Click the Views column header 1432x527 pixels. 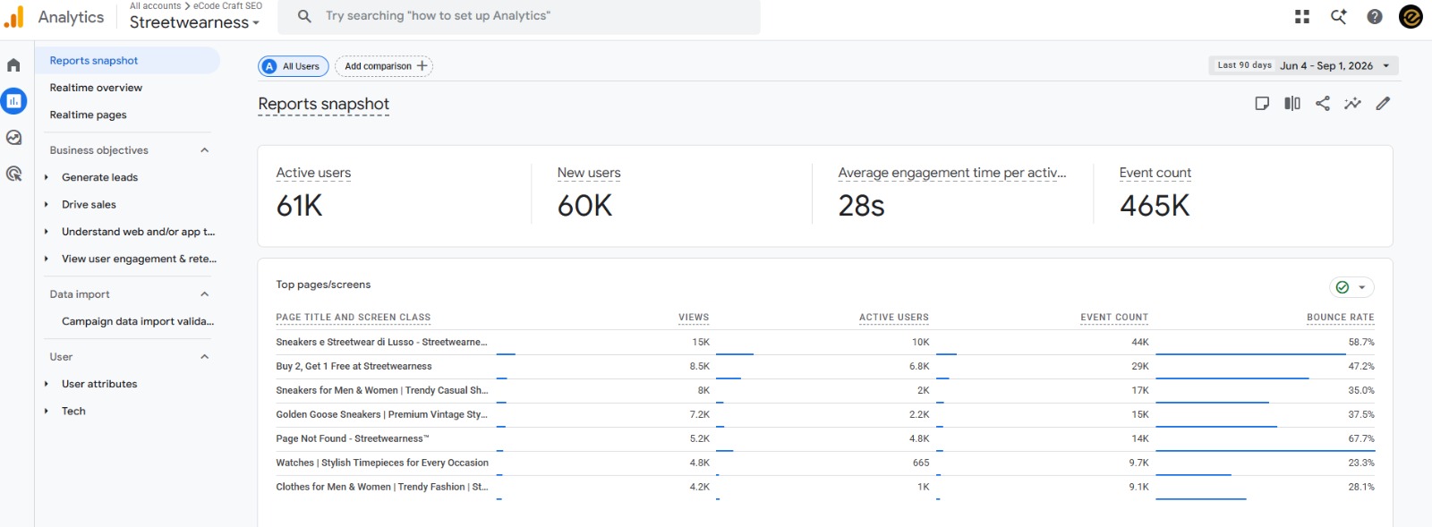point(694,318)
